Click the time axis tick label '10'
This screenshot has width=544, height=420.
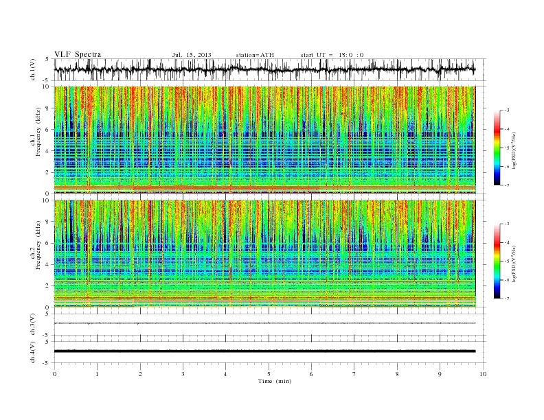click(x=484, y=374)
